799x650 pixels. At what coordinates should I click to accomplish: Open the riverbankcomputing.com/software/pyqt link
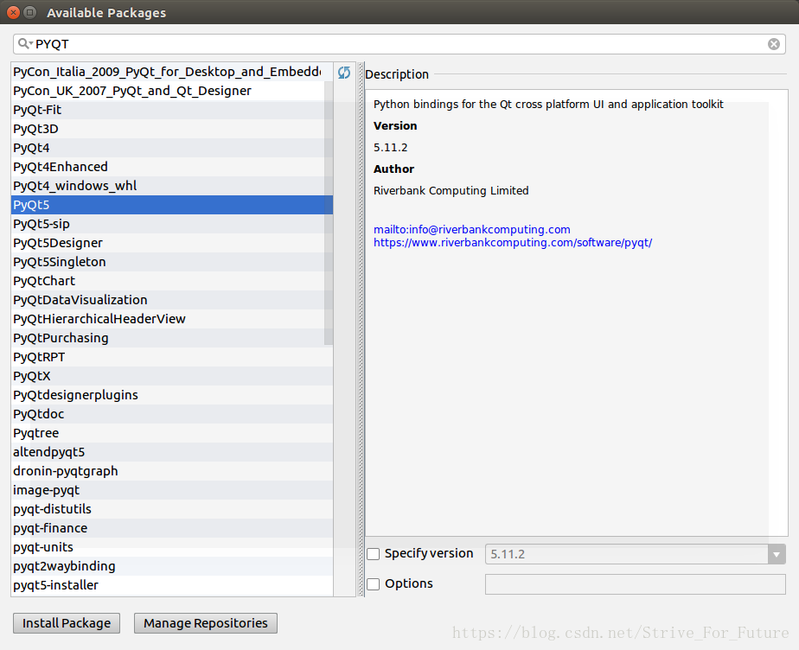513,243
